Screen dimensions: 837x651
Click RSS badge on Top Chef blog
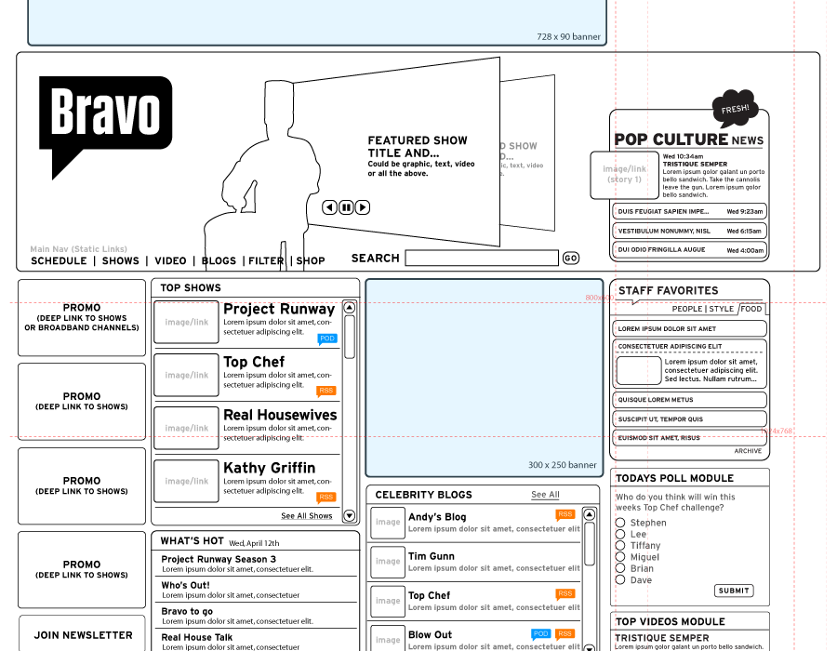click(x=565, y=594)
